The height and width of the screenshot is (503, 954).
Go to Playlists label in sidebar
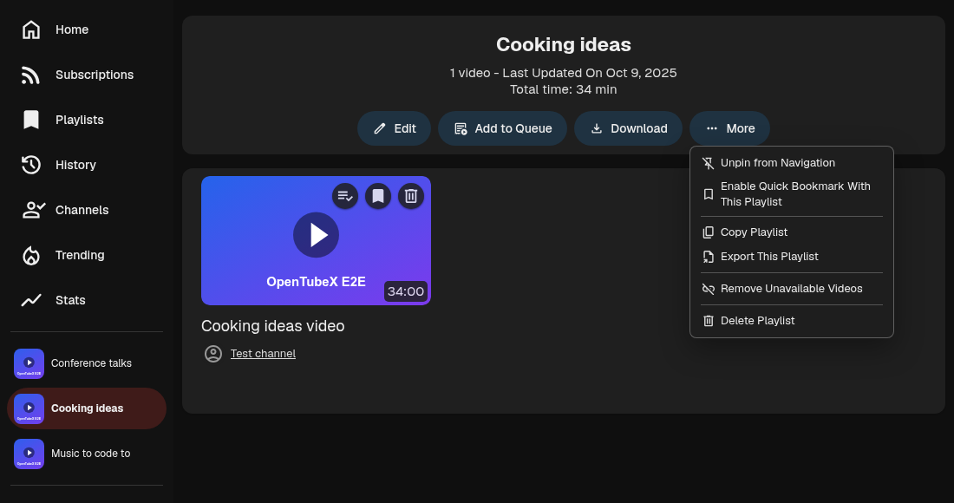80,120
